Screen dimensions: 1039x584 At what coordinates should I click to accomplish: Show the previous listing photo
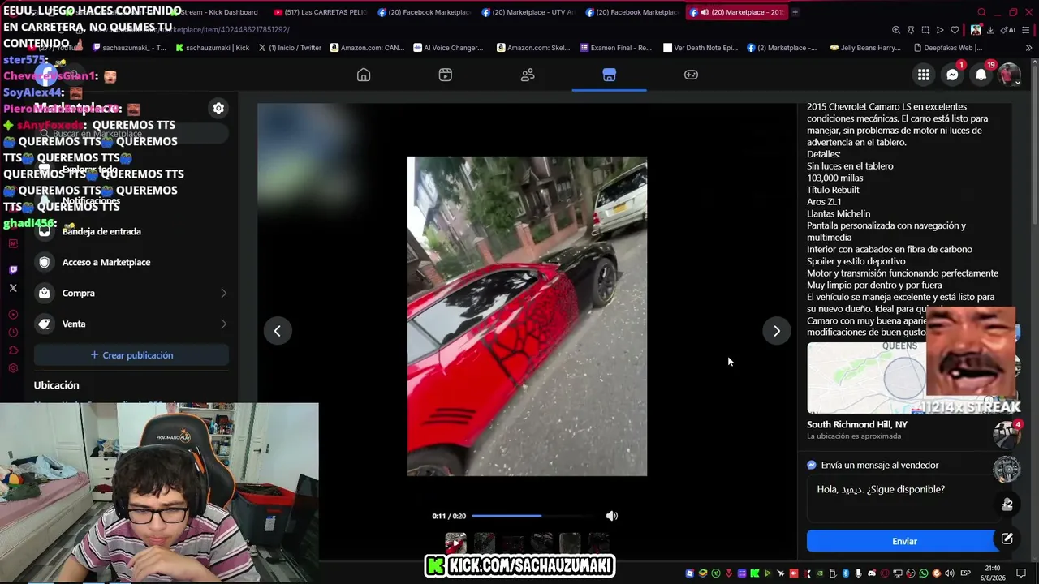pyautogui.click(x=278, y=331)
